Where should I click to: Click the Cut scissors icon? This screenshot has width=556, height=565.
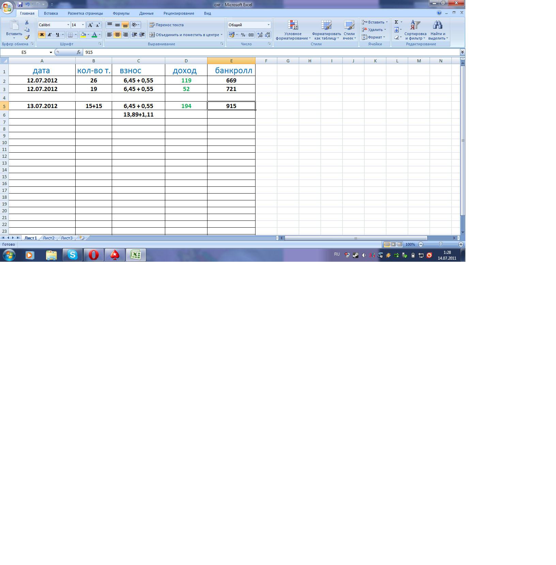click(x=27, y=22)
